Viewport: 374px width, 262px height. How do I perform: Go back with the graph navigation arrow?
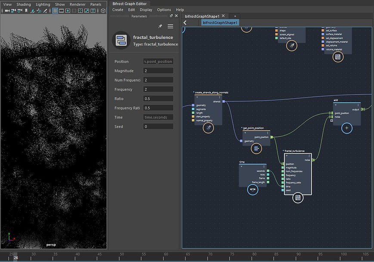(x=185, y=23)
